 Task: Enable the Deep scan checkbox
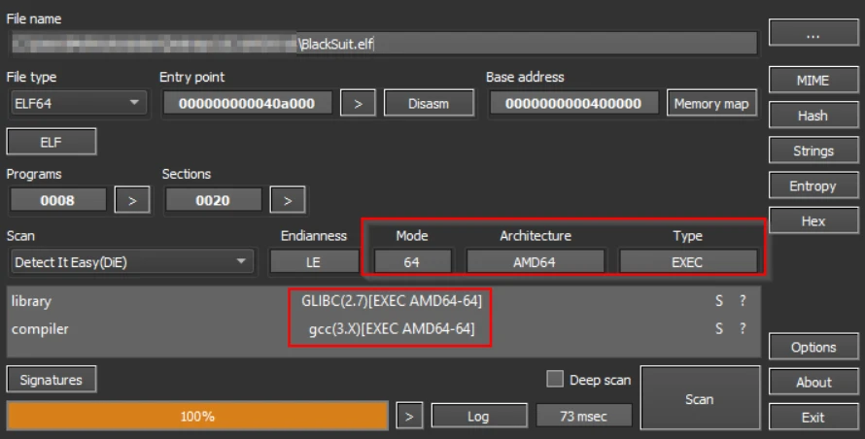pos(555,380)
